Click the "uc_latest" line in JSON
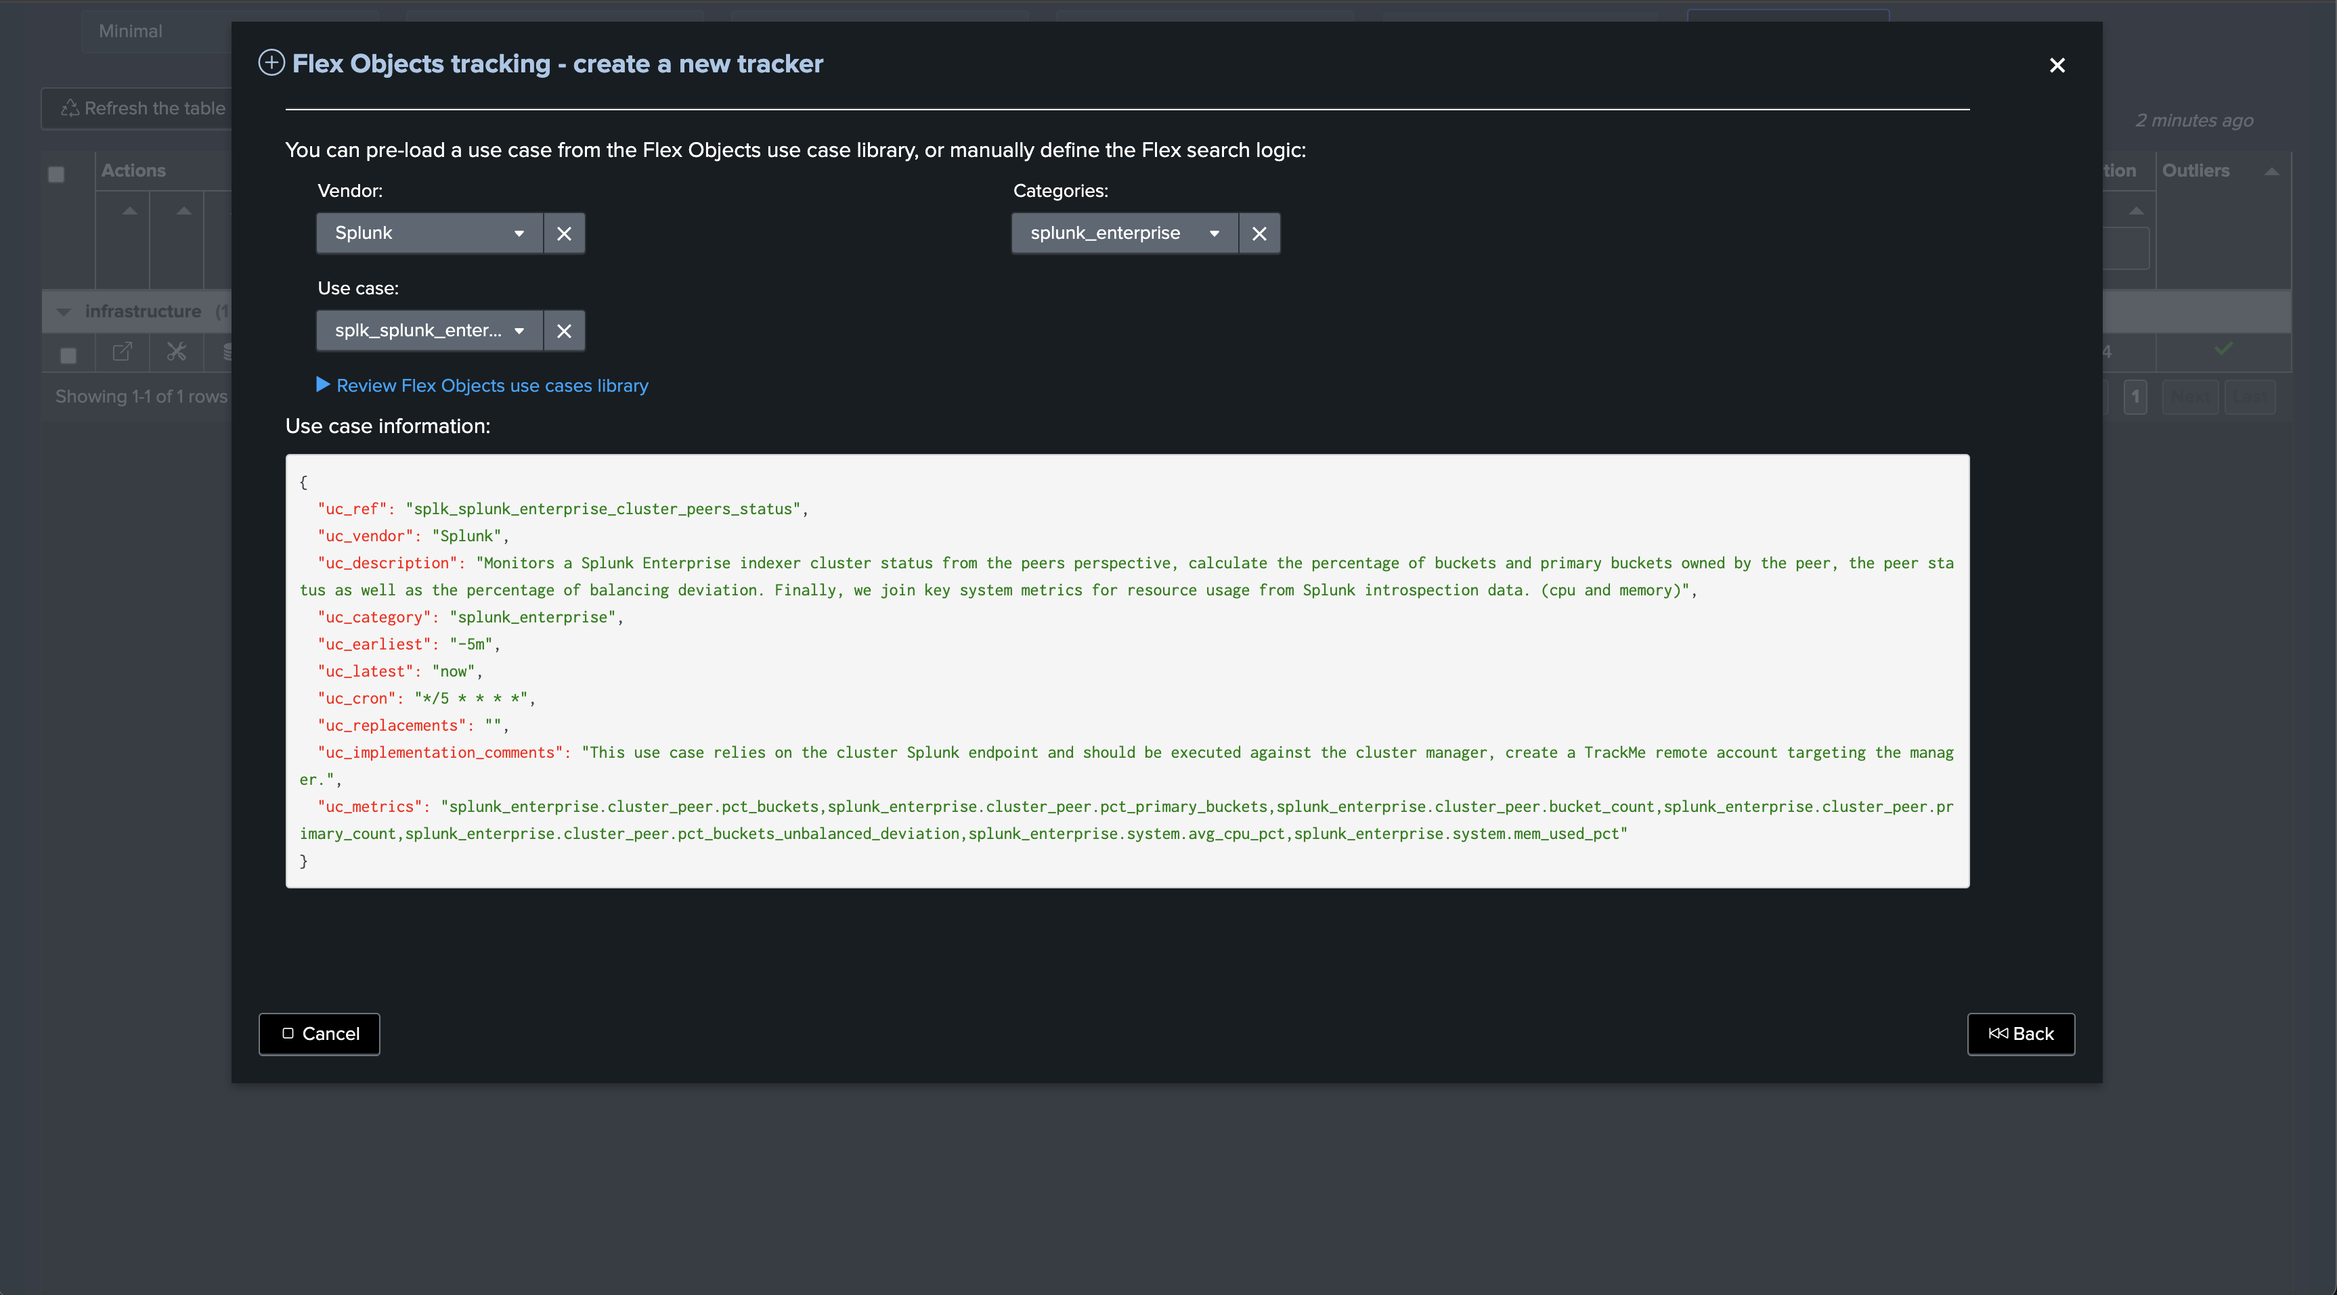Viewport: 2337px width, 1295px height. 399,671
